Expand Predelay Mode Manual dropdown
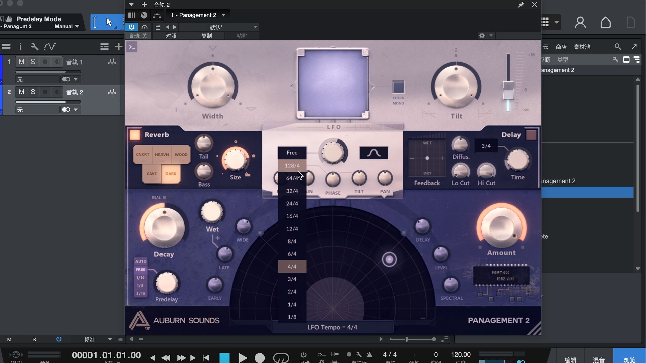 pos(67,26)
